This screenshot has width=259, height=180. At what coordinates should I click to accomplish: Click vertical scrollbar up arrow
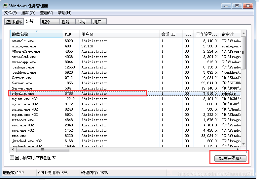[x=243, y=34]
